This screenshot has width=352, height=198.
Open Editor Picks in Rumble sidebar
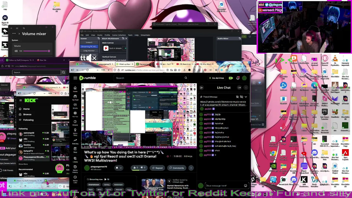pos(75,132)
